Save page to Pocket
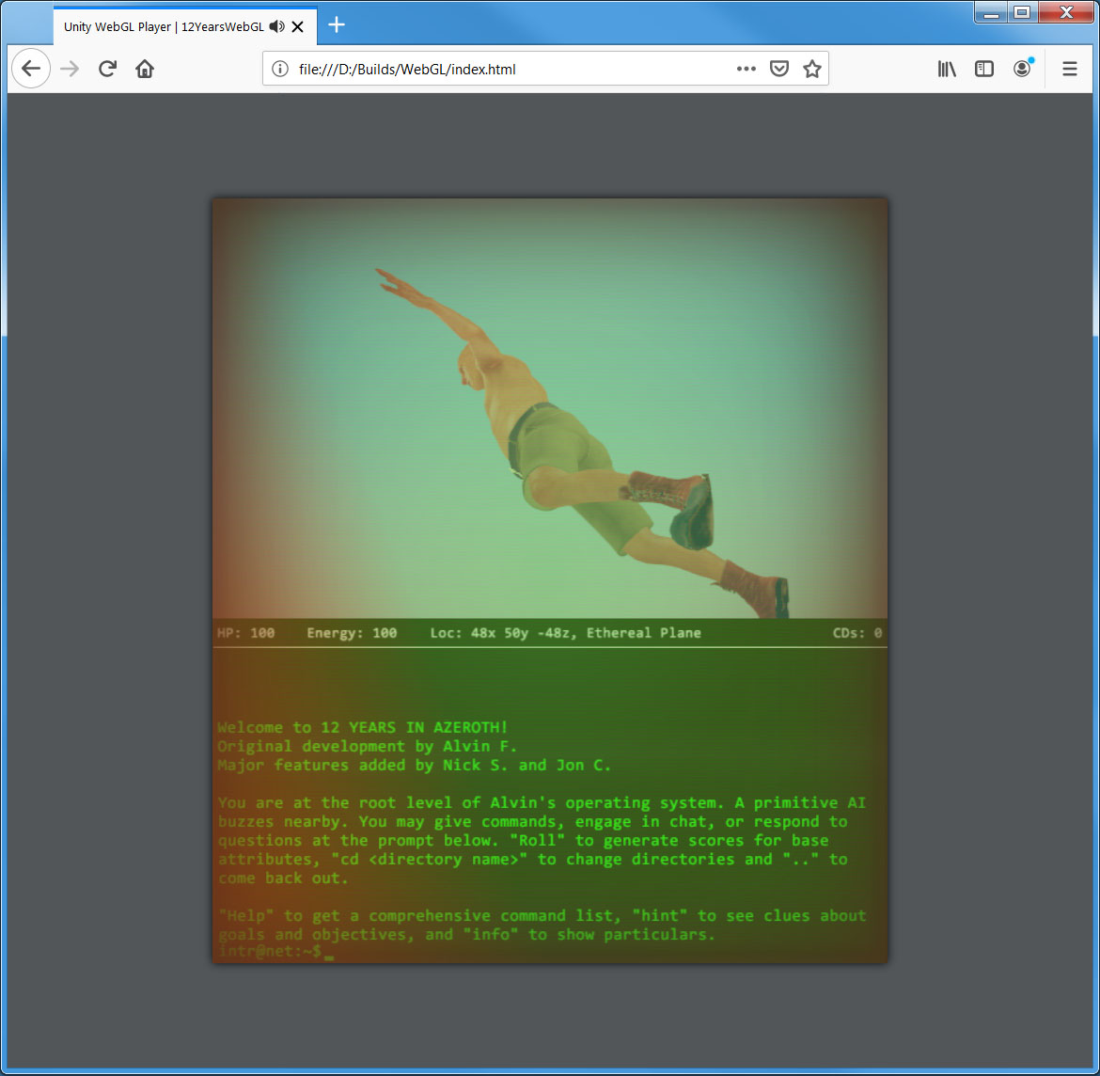 point(779,69)
